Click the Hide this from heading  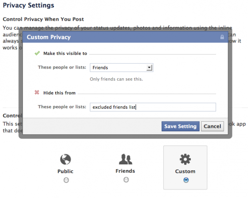pyautogui.click(x=59, y=93)
